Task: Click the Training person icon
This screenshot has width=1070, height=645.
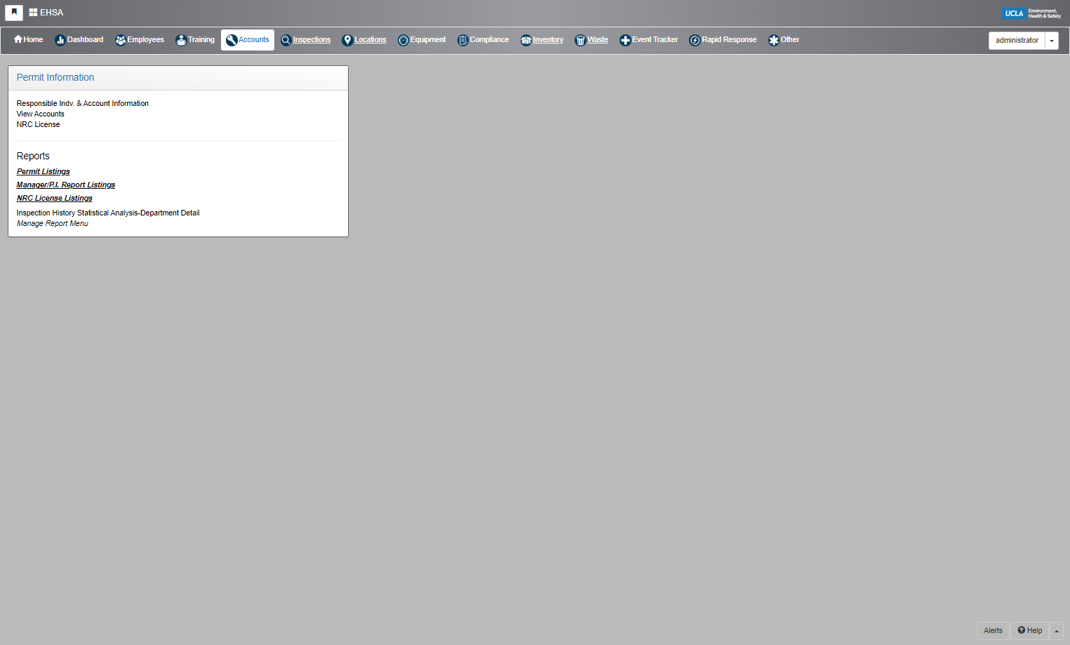Action: pyautogui.click(x=181, y=40)
